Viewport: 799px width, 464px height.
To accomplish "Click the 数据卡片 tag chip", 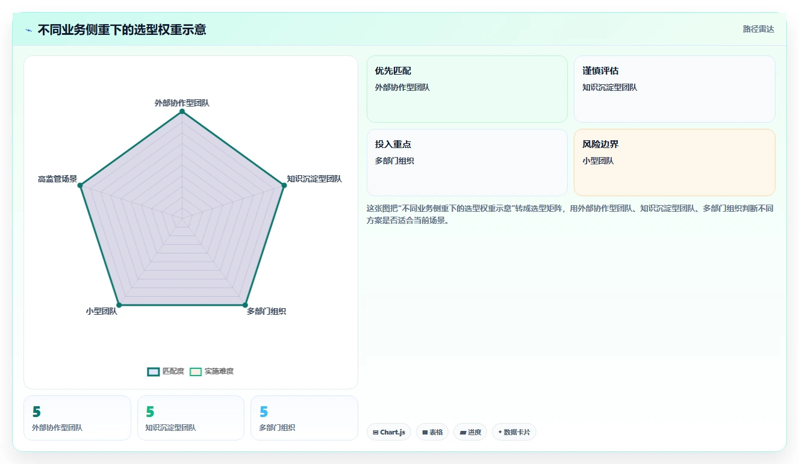I will (514, 432).
